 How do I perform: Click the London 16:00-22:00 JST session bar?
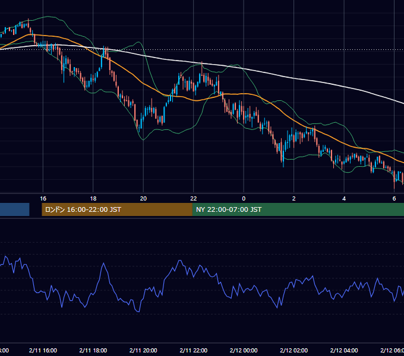[x=117, y=209]
